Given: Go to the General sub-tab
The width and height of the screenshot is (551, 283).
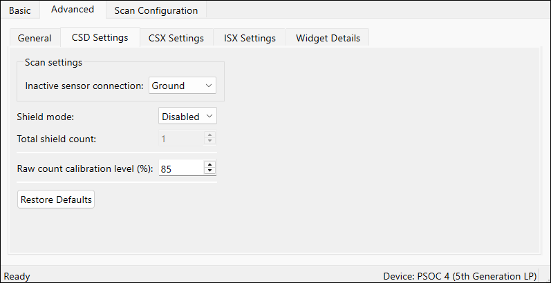Looking at the screenshot, I should pyautogui.click(x=35, y=38).
